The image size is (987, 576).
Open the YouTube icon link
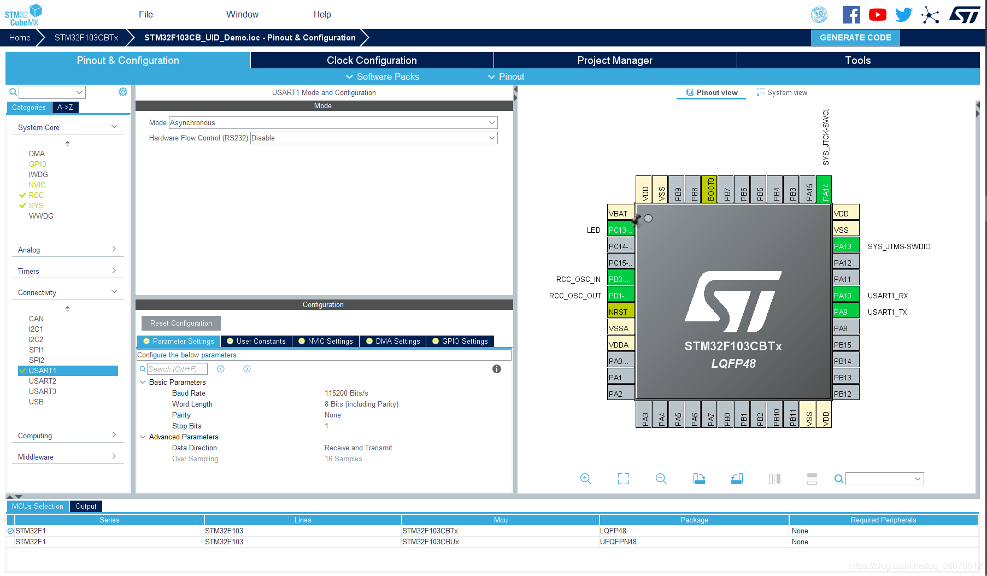(878, 15)
